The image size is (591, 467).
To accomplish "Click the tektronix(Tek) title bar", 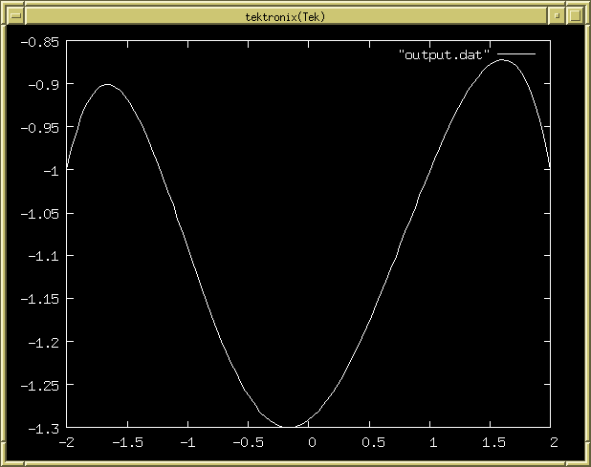I will [285, 16].
